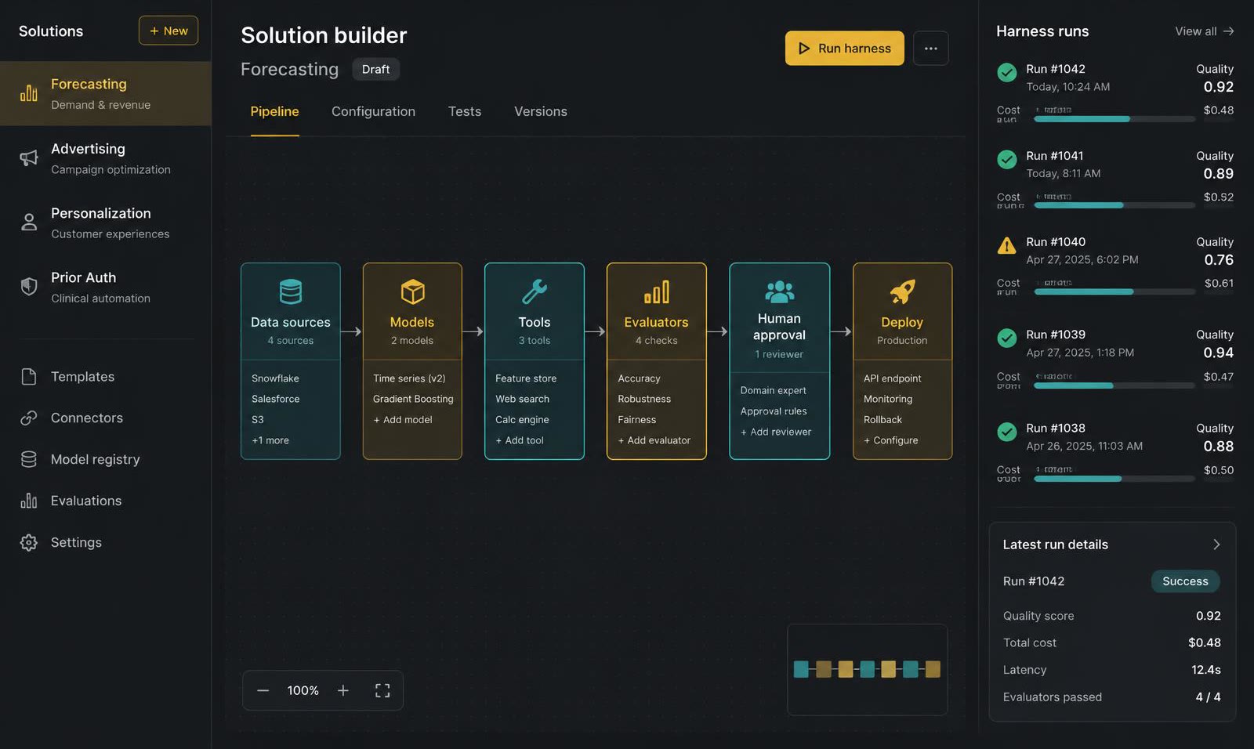Create a new solution with + New
The image size is (1254, 749).
[169, 31]
